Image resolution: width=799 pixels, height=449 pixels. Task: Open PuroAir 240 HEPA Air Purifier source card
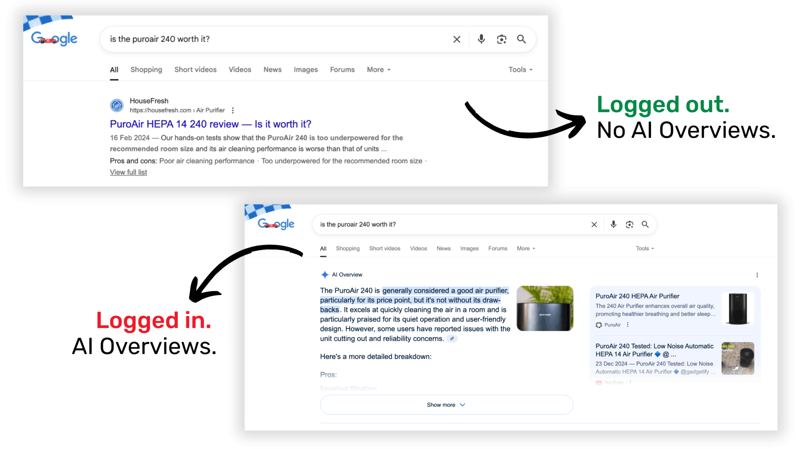point(637,296)
